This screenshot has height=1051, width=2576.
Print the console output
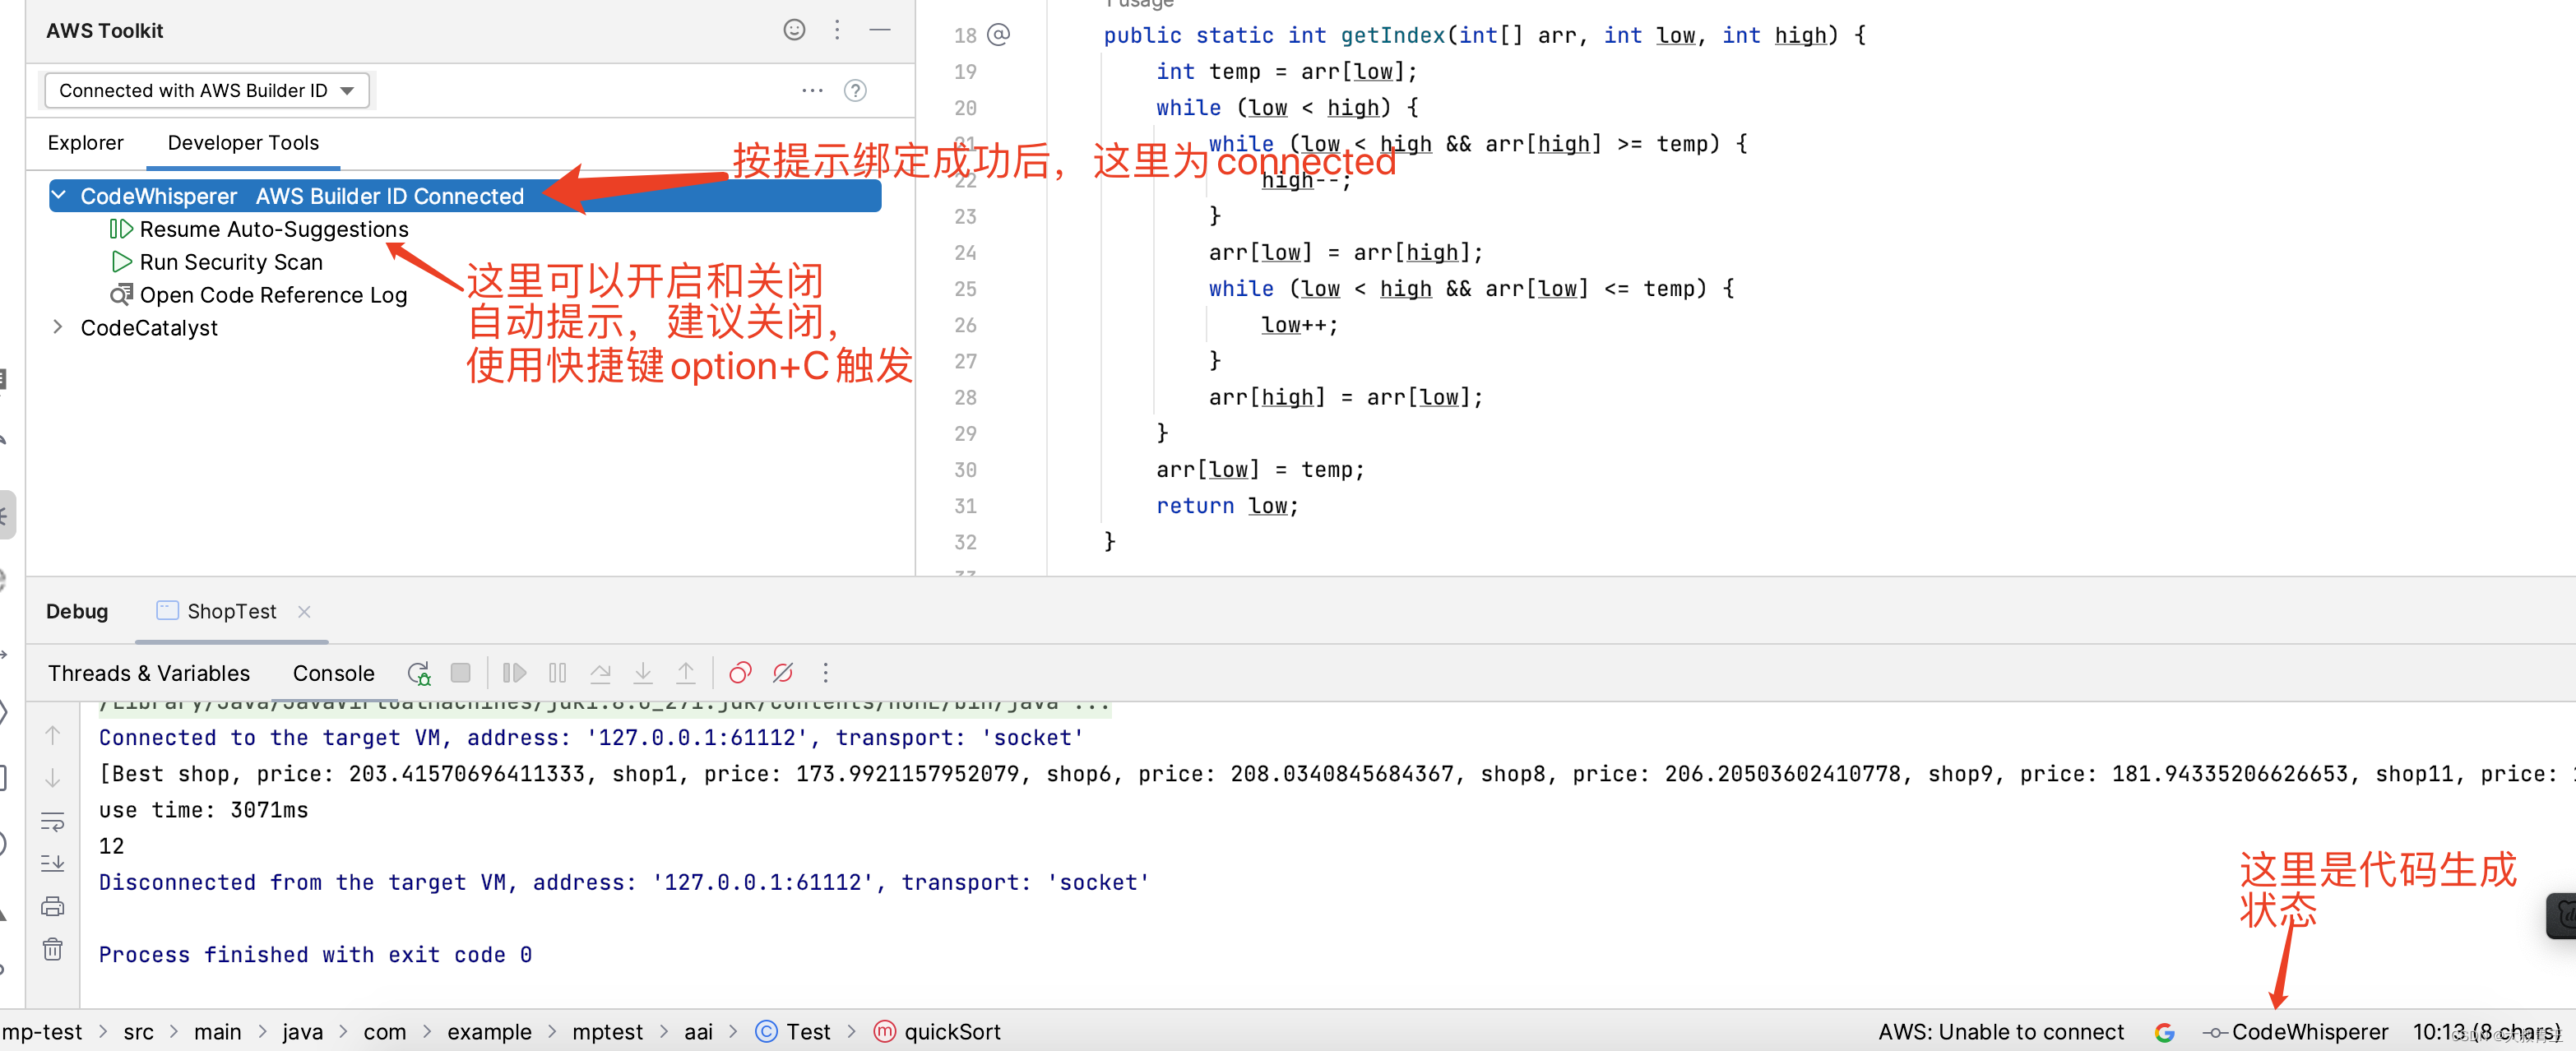coord(53,906)
